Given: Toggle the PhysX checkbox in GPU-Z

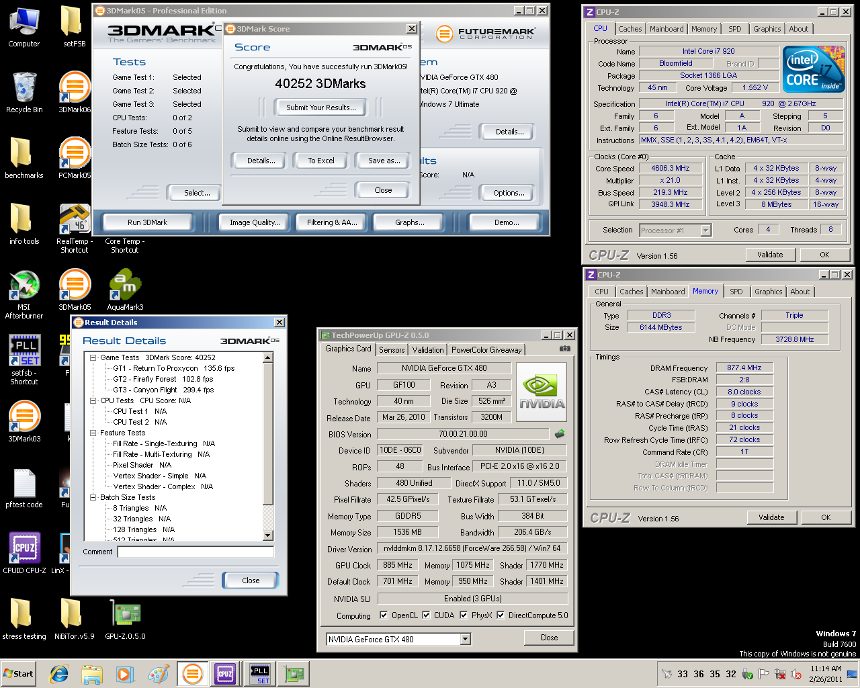Looking at the screenshot, I should [x=464, y=615].
